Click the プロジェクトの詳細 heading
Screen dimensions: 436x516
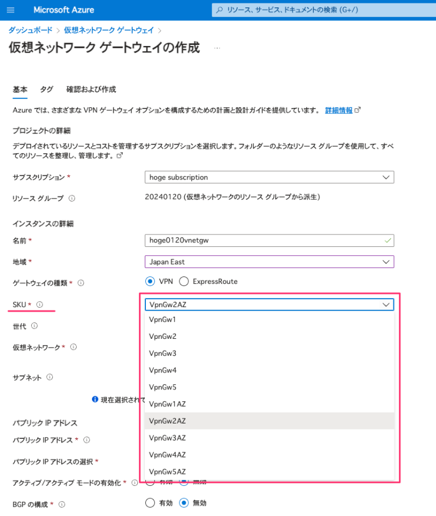41,131
